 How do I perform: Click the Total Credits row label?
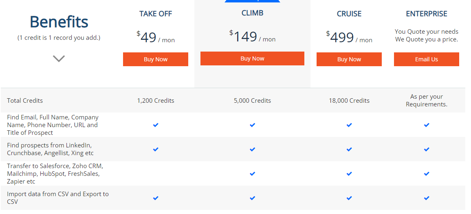pos(25,101)
